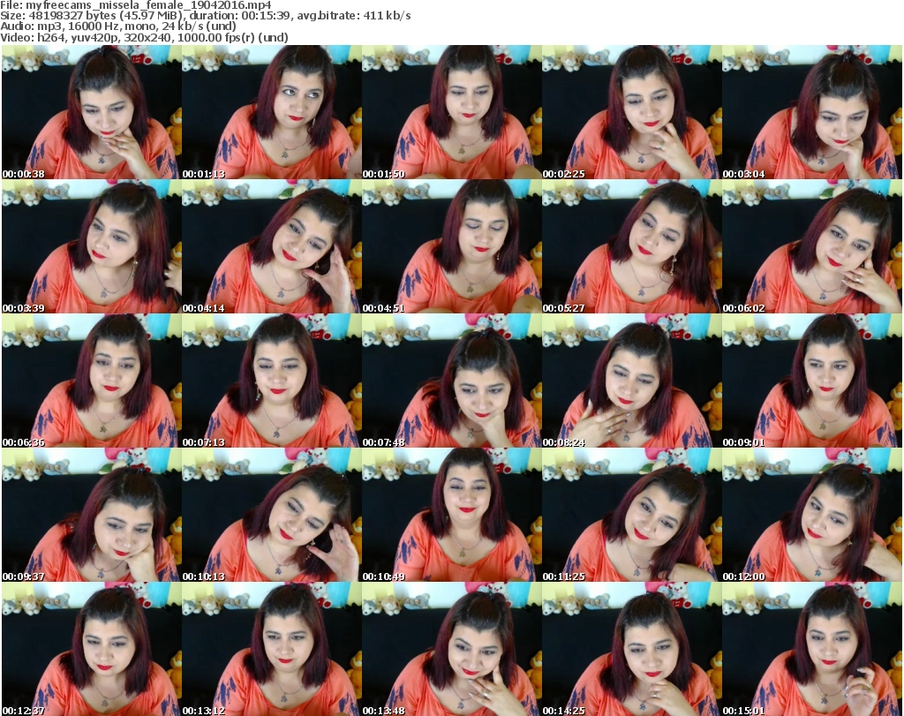
Task: Select the frame stamped 00:06:02
Action: (x=812, y=246)
